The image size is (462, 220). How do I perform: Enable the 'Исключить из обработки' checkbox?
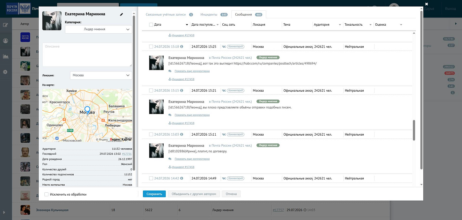46,194
